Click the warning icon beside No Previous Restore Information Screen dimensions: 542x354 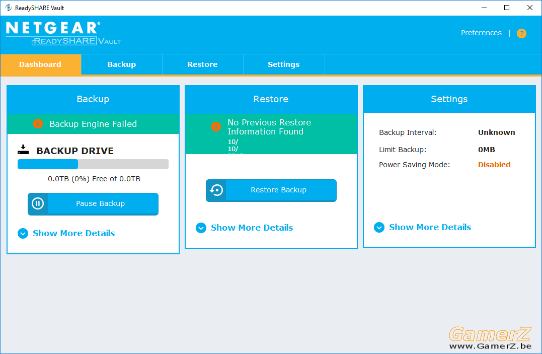pyautogui.click(x=216, y=127)
